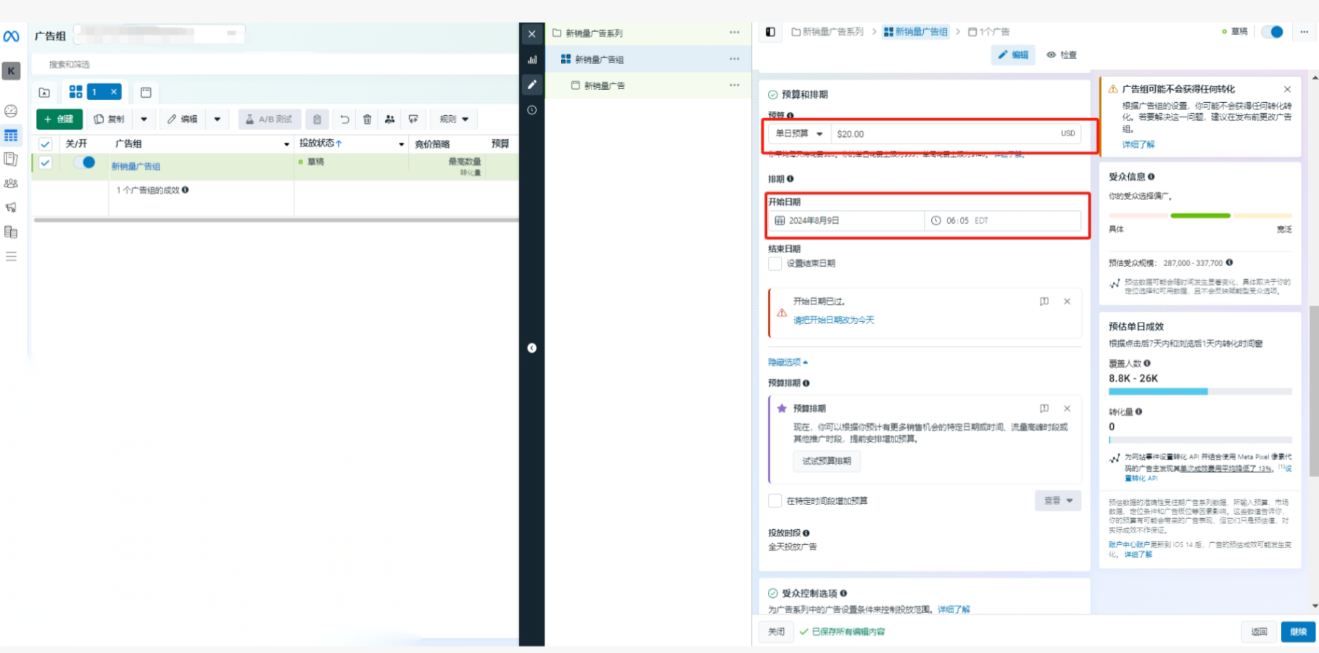Check the 在特定时间段增加预算 checkbox
Viewport: 1319px width, 653px height.
775,501
